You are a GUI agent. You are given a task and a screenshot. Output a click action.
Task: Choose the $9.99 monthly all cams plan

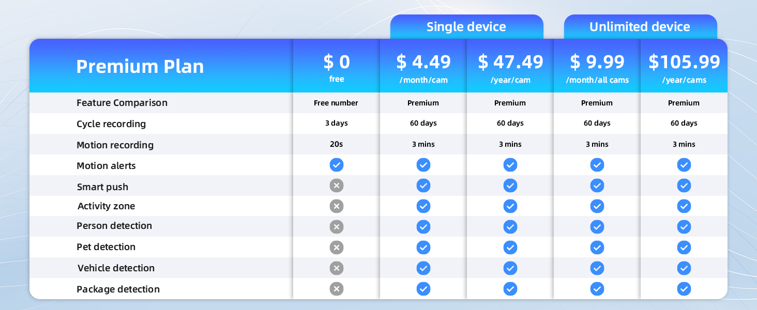tap(597, 67)
